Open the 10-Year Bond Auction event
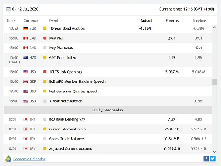This screenshot has width=221, height=166. click(67, 28)
